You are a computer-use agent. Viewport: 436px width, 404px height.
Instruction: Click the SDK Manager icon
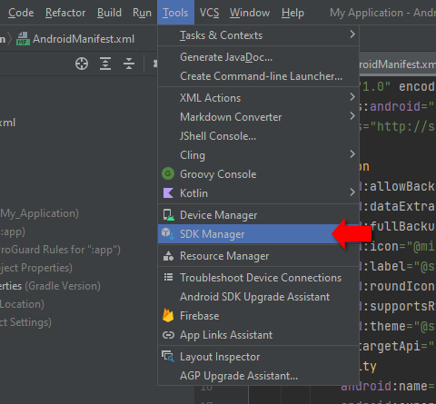click(x=168, y=234)
